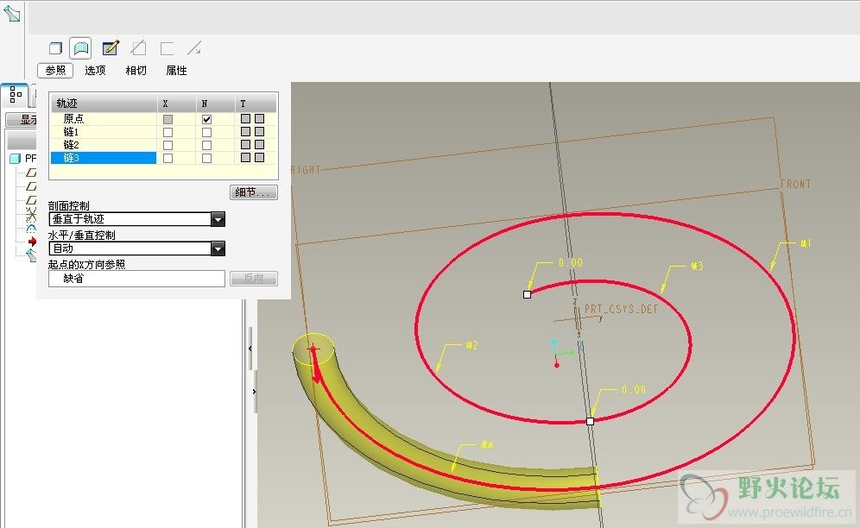Uncheck the N checkbox for 原点
Viewport: 860px width, 528px height.
click(206, 119)
